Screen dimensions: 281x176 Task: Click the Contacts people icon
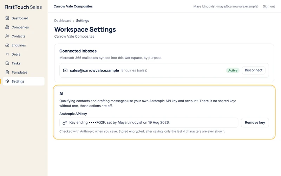(7, 36)
